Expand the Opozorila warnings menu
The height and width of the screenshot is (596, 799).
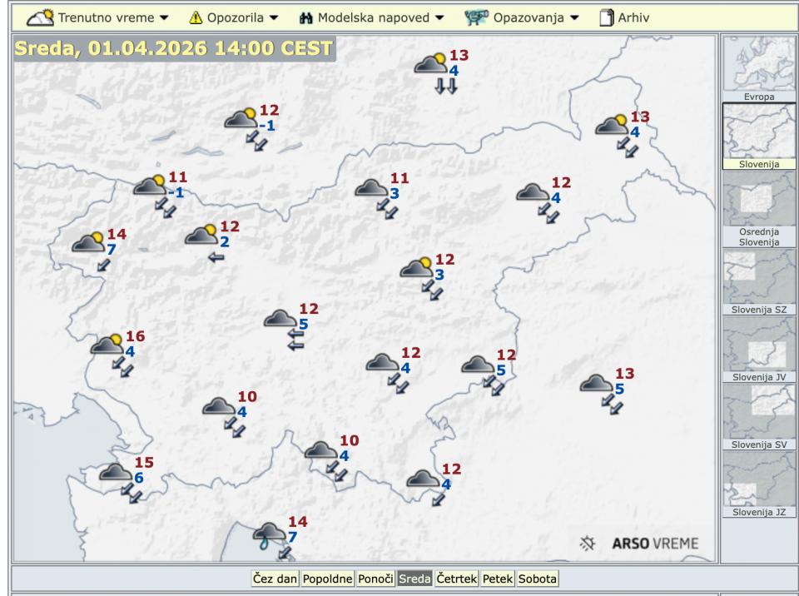[x=233, y=17]
